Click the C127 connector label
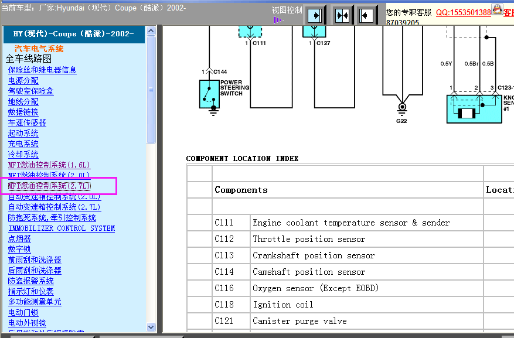 tap(323, 43)
